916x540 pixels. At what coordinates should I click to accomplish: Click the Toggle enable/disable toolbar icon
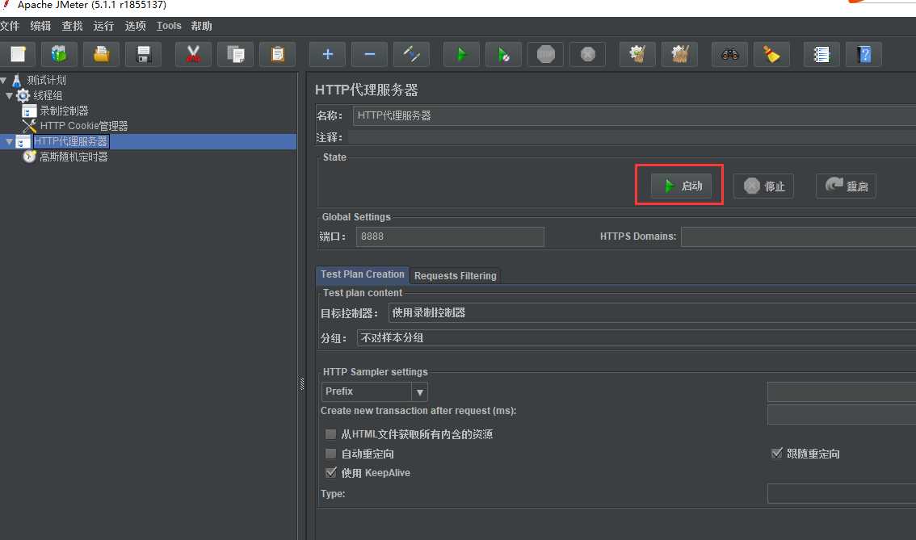click(x=411, y=54)
